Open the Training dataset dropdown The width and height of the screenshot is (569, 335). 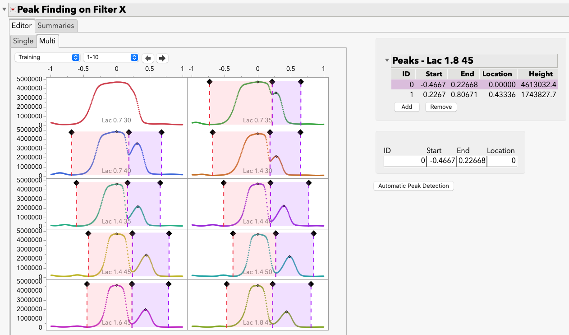pyautogui.click(x=47, y=57)
